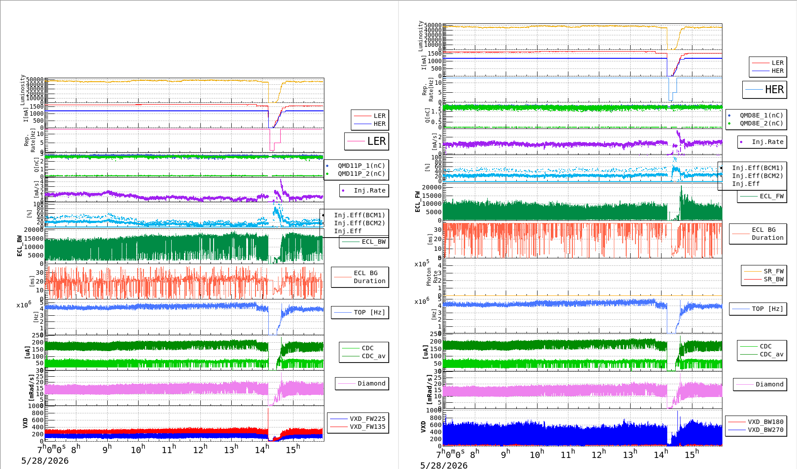Click the SR_FW legend entry

click(764, 271)
